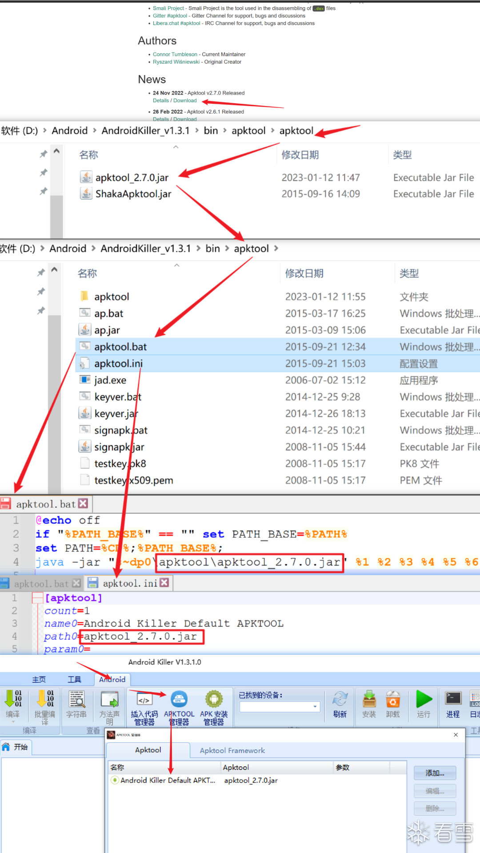Open the APKTOOL 管理器 icon
This screenshot has height=853, width=480.
click(x=179, y=699)
